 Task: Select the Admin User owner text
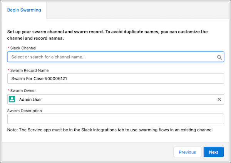coord(30,100)
